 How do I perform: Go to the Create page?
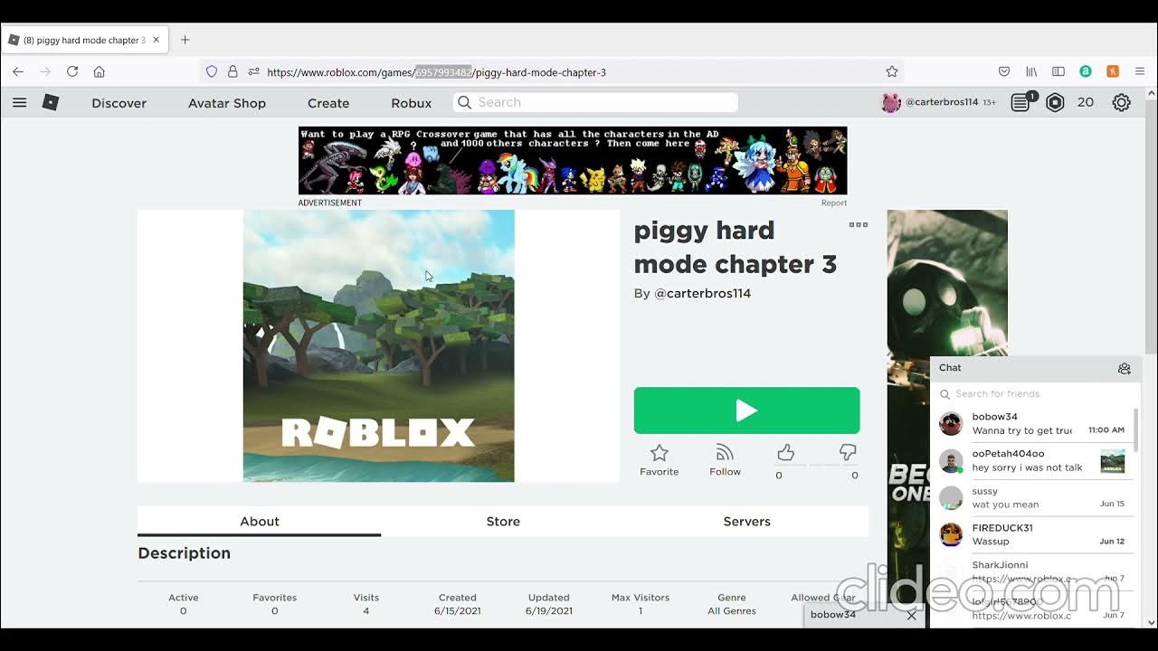click(x=328, y=103)
